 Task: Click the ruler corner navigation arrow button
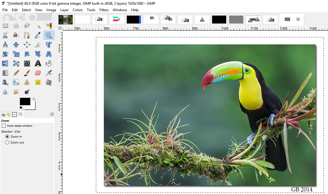pos(60,28)
